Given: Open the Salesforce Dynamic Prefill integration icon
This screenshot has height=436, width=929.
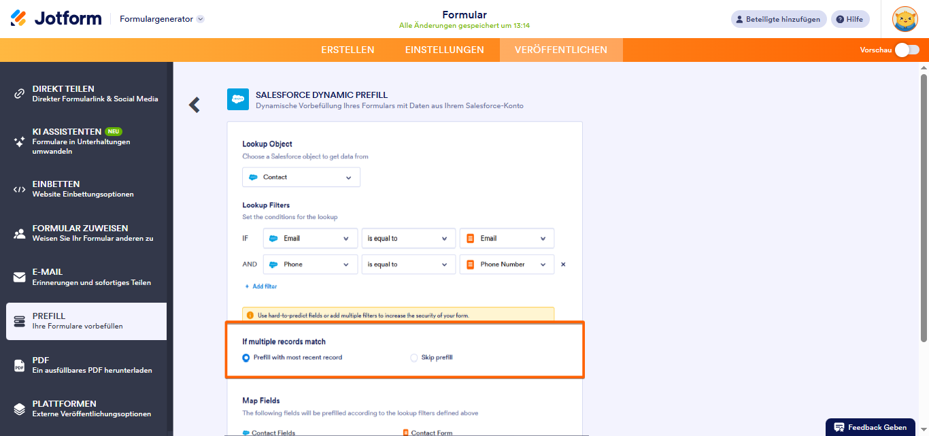Looking at the screenshot, I should pos(238,99).
